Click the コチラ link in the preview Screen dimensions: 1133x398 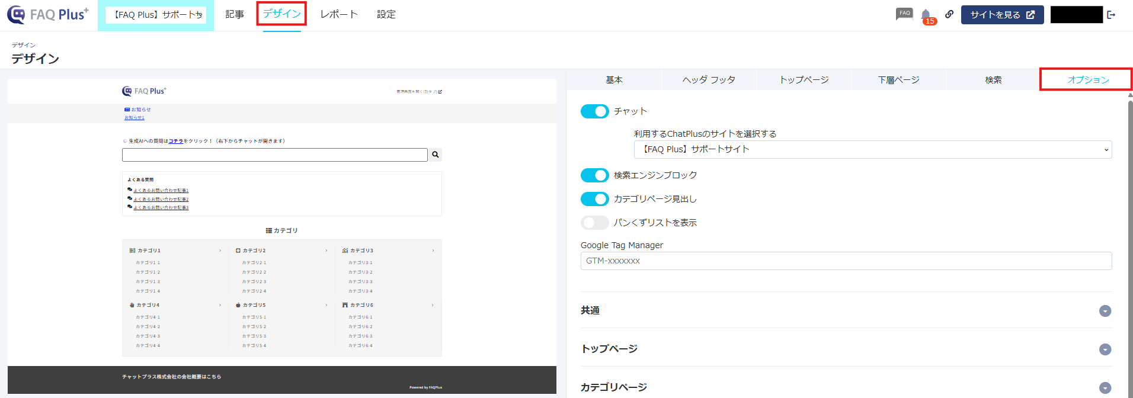pos(176,141)
